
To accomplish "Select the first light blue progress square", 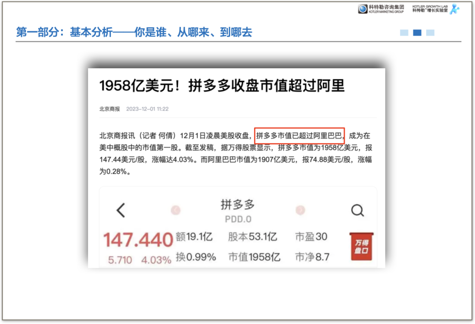I will coord(404,33).
